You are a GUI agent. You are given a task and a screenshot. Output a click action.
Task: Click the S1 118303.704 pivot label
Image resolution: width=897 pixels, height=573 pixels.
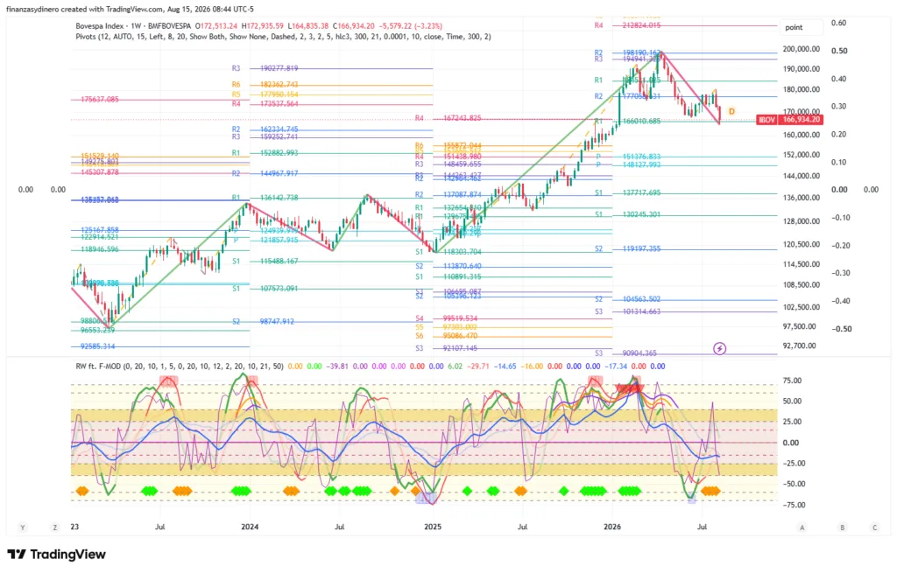tap(448, 252)
